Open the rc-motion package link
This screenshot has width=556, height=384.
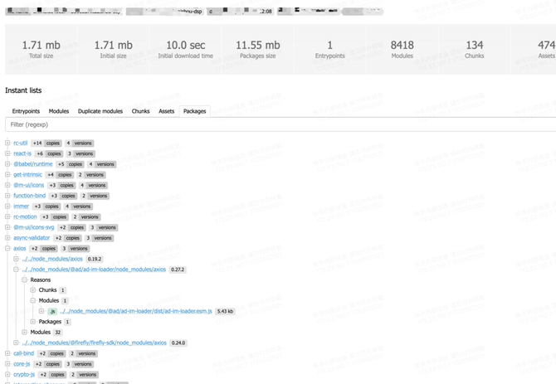coord(25,216)
